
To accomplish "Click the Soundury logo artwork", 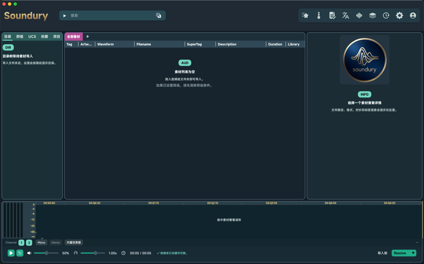I will tap(365, 60).
